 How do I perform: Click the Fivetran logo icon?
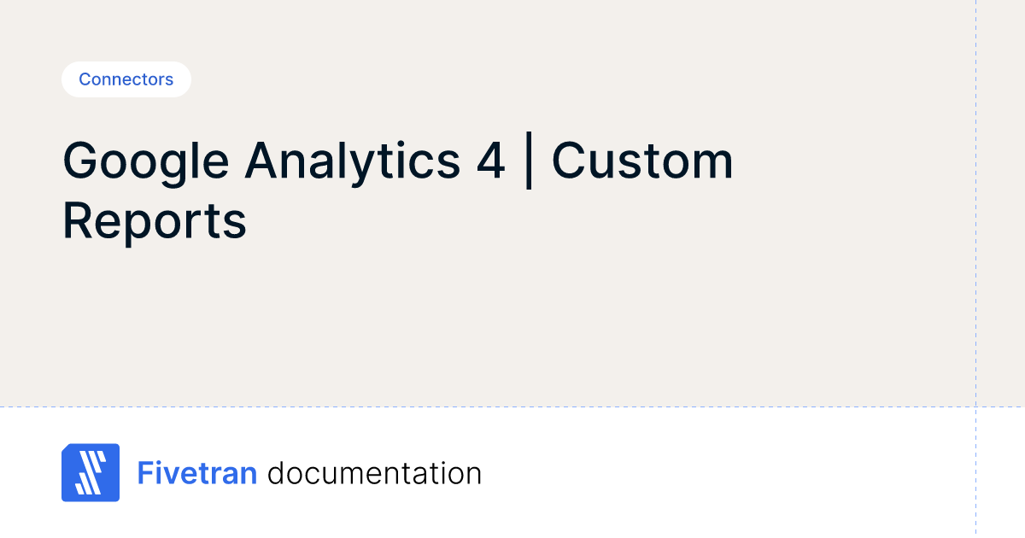pos(91,472)
